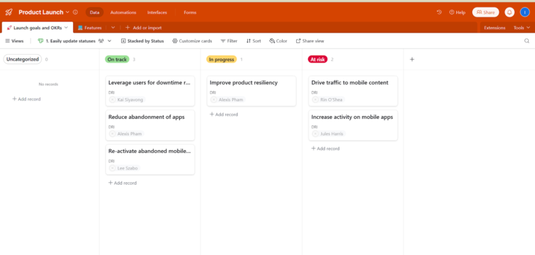Image resolution: width=535 pixels, height=255 pixels.
Task: Click Alexis Pham chip on Improve product resiliency
Action: [228, 100]
